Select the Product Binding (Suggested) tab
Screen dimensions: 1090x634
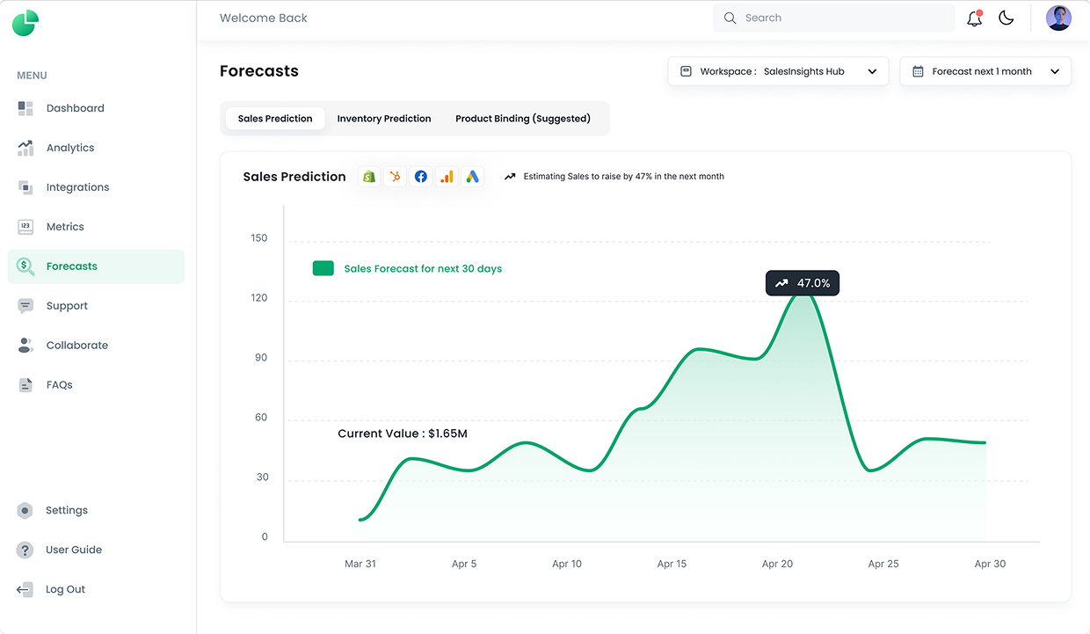[523, 119]
